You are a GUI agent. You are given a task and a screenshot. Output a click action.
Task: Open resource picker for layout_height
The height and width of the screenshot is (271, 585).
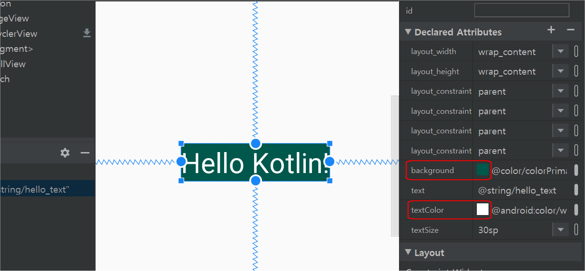[x=576, y=71]
